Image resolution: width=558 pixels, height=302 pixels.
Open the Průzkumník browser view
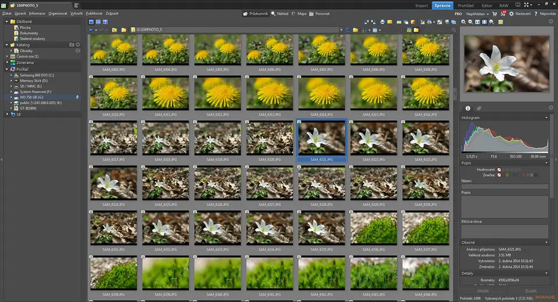click(x=256, y=13)
